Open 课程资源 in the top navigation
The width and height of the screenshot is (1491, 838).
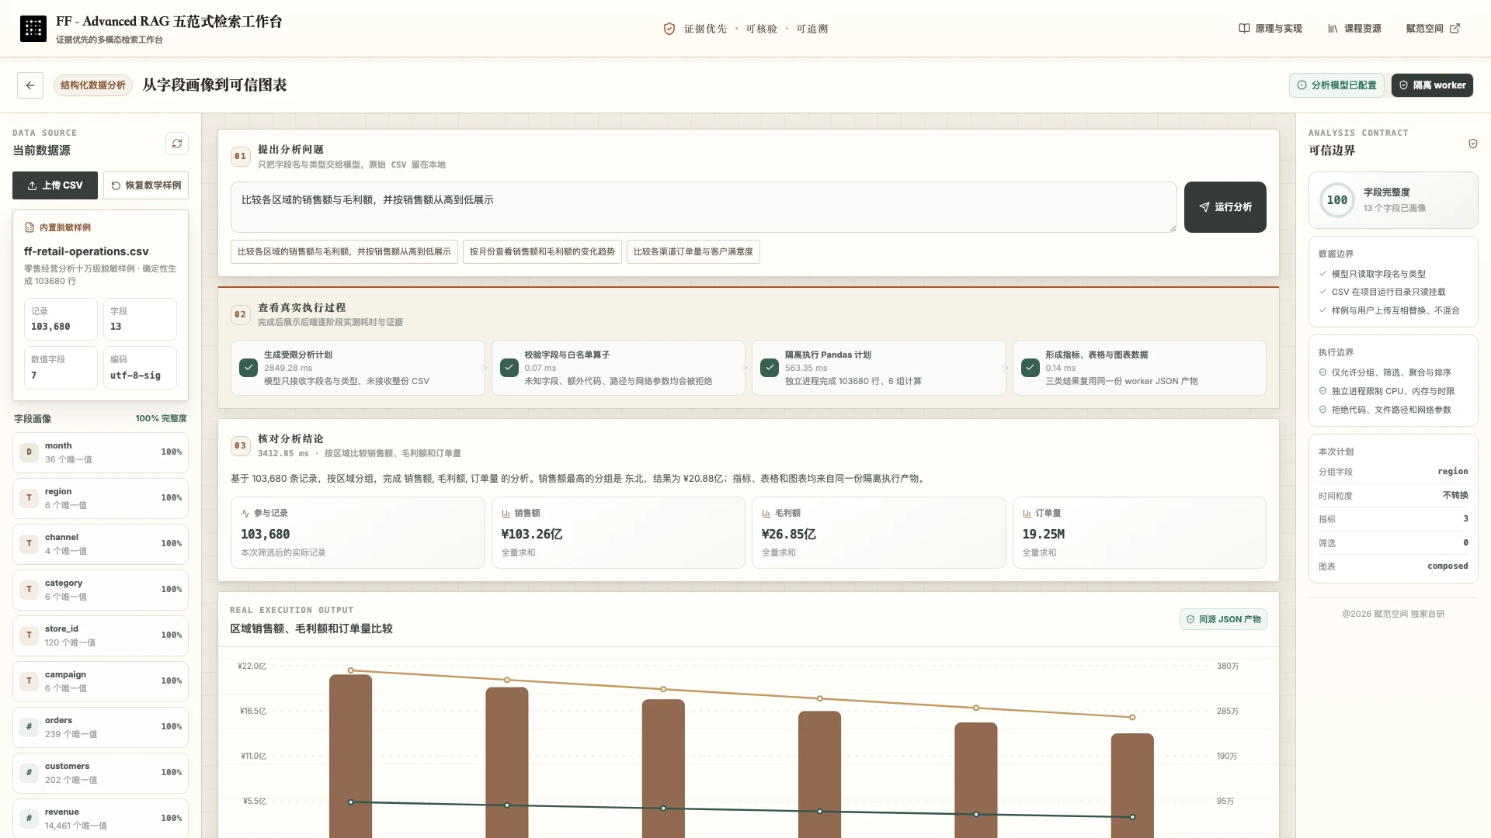click(x=1354, y=29)
